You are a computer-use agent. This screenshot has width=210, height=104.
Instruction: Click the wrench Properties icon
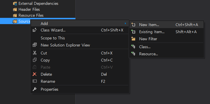pos(34,89)
